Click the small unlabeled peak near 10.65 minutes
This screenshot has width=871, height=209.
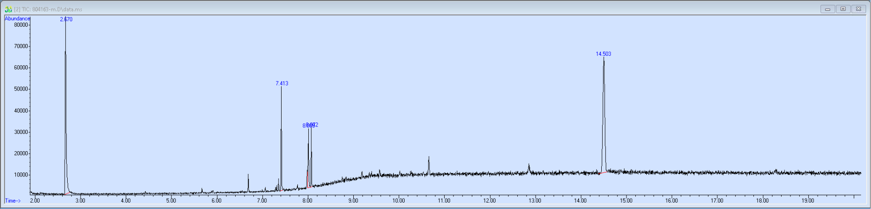pos(428,165)
